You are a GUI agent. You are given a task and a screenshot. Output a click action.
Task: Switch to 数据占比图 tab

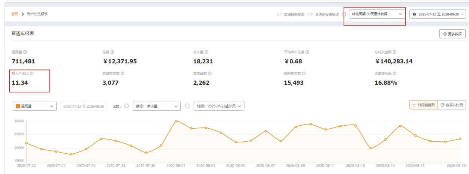point(452,105)
